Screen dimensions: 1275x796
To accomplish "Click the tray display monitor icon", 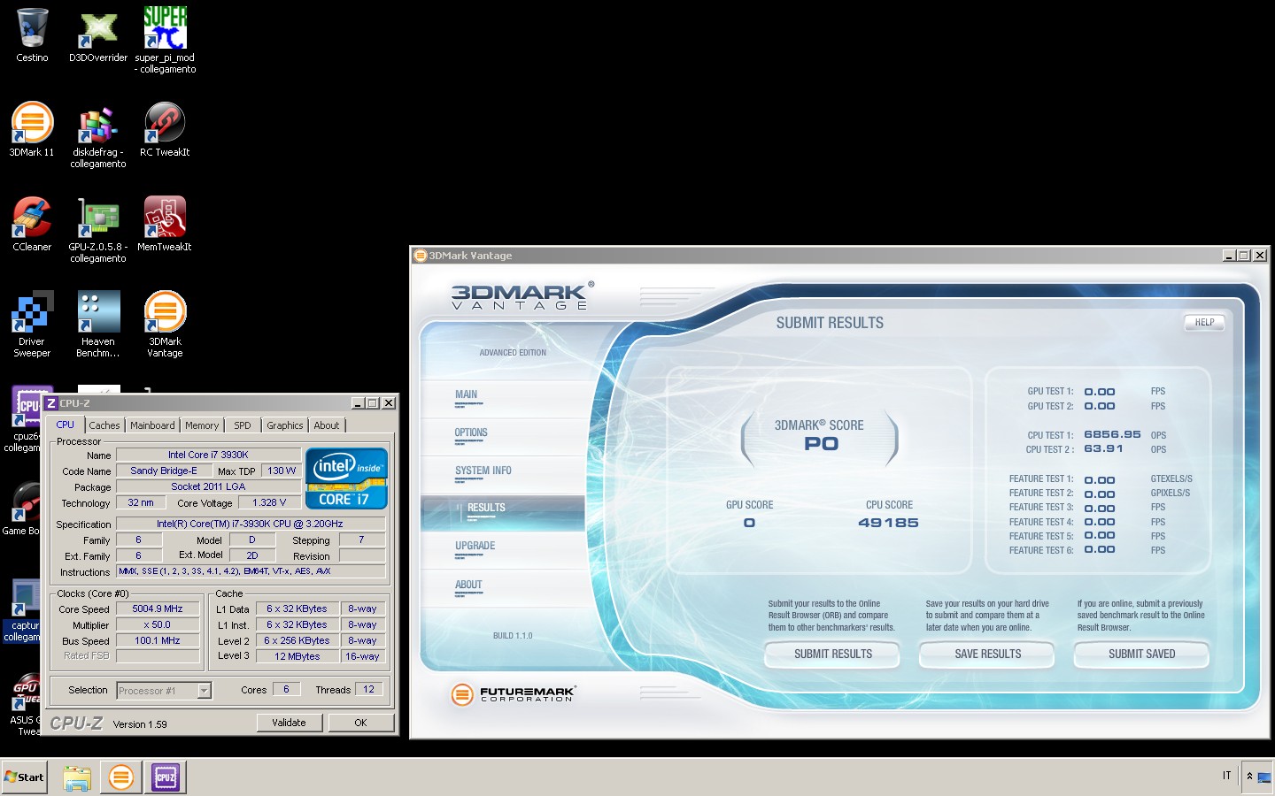I will (1264, 778).
